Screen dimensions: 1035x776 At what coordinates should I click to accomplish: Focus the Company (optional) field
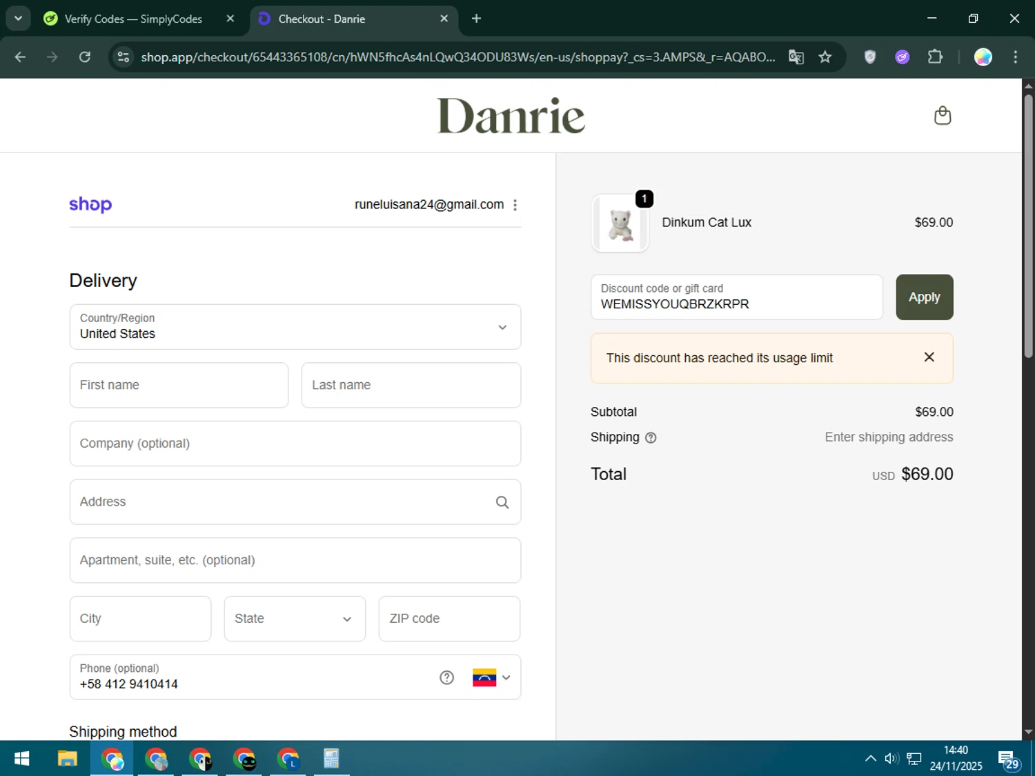pos(295,444)
